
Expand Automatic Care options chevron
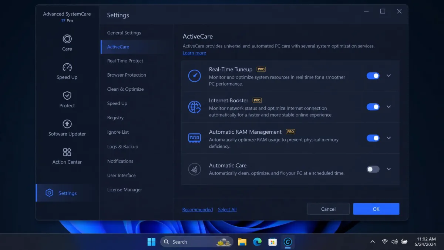coord(388,169)
